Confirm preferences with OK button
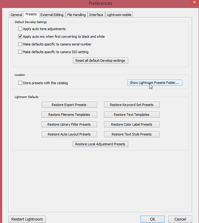This screenshot has width=199, height=223. (x=153, y=219)
